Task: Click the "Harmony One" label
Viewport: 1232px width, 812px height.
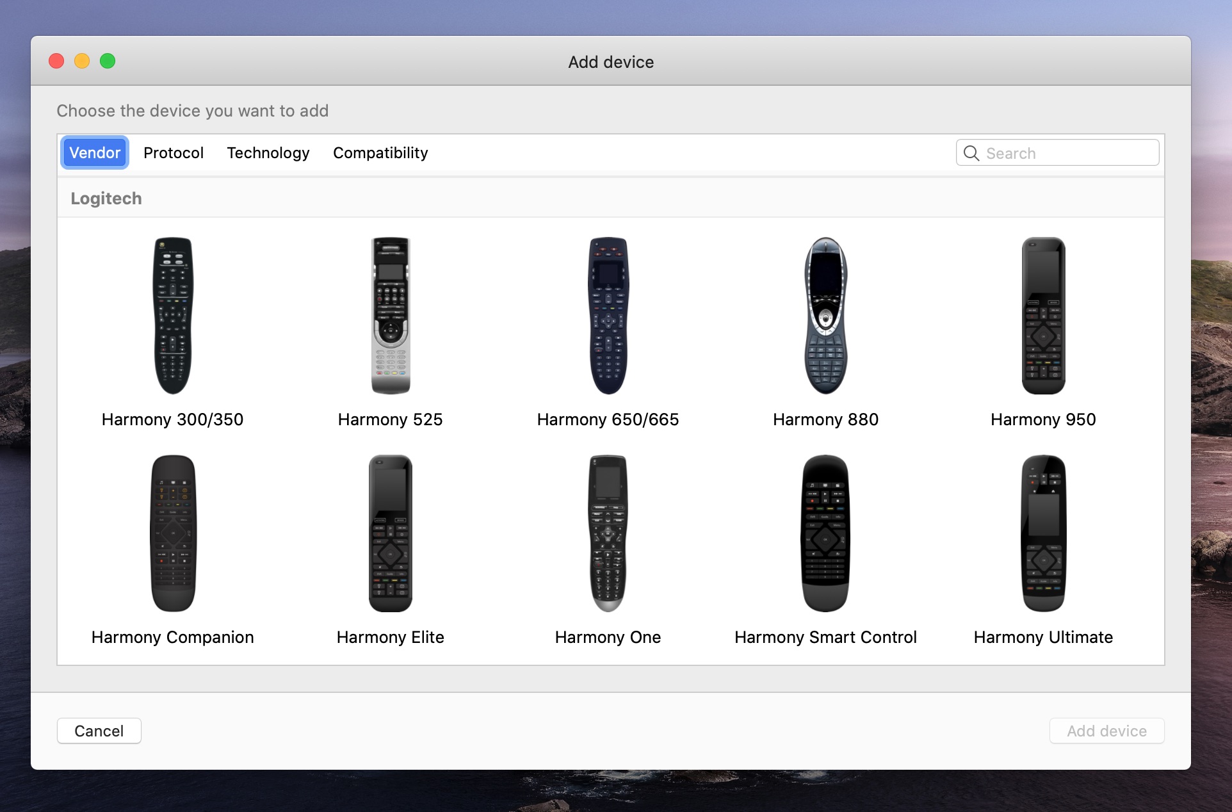Action: pyautogui.click(x=608, y=637)
